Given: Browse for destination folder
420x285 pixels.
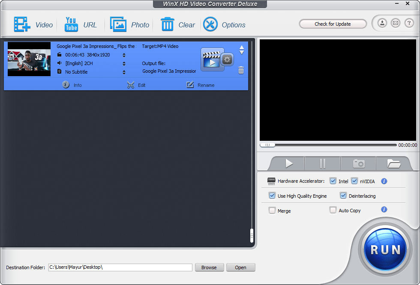Looking at the screenshot, I should pyautogui.click(x=209, y=267).
